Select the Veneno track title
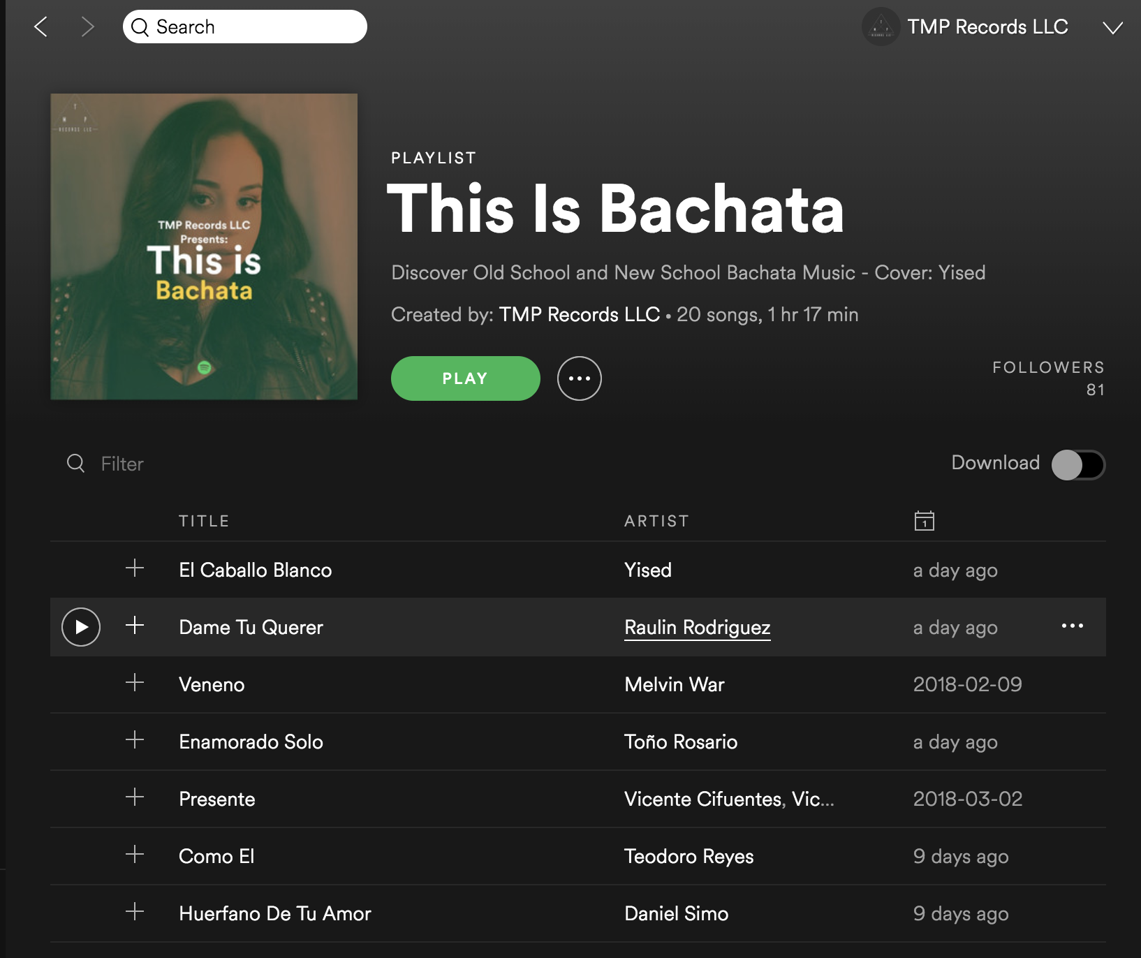Image resolution: width=1141 pixels, height=958 pixels. pos(212,684)
